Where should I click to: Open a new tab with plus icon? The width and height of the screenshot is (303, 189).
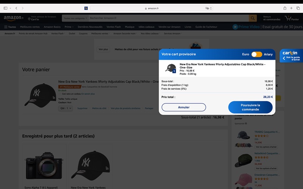tap(291, 8)
